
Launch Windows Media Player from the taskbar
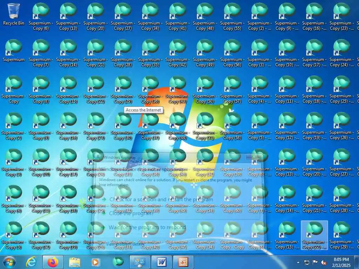[x=95, y=262]
